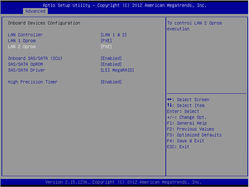This screenshot has height=187, width=249.
Task: Click the up-down arrows Select Item hint
Action: click(x=186, y=105)
